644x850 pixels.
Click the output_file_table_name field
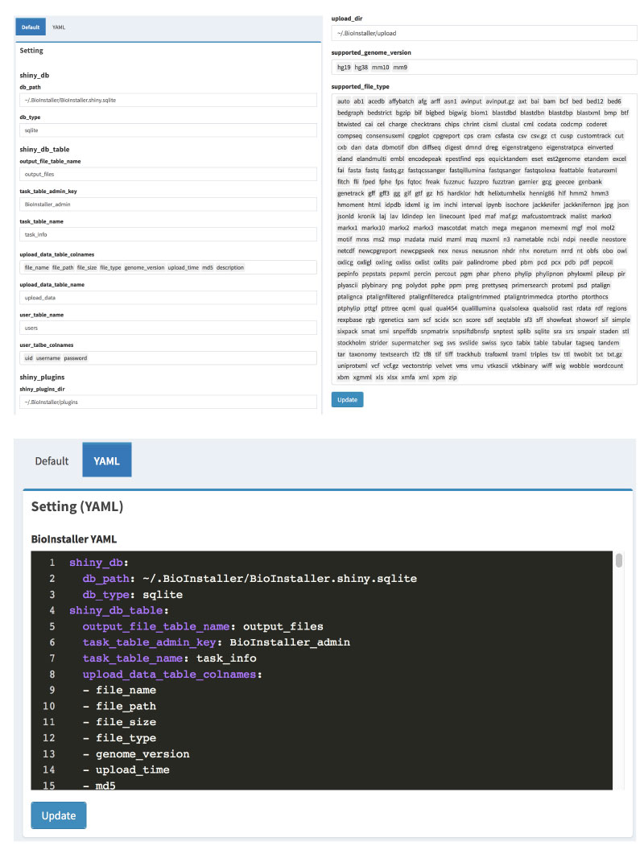tap(168, 174)
